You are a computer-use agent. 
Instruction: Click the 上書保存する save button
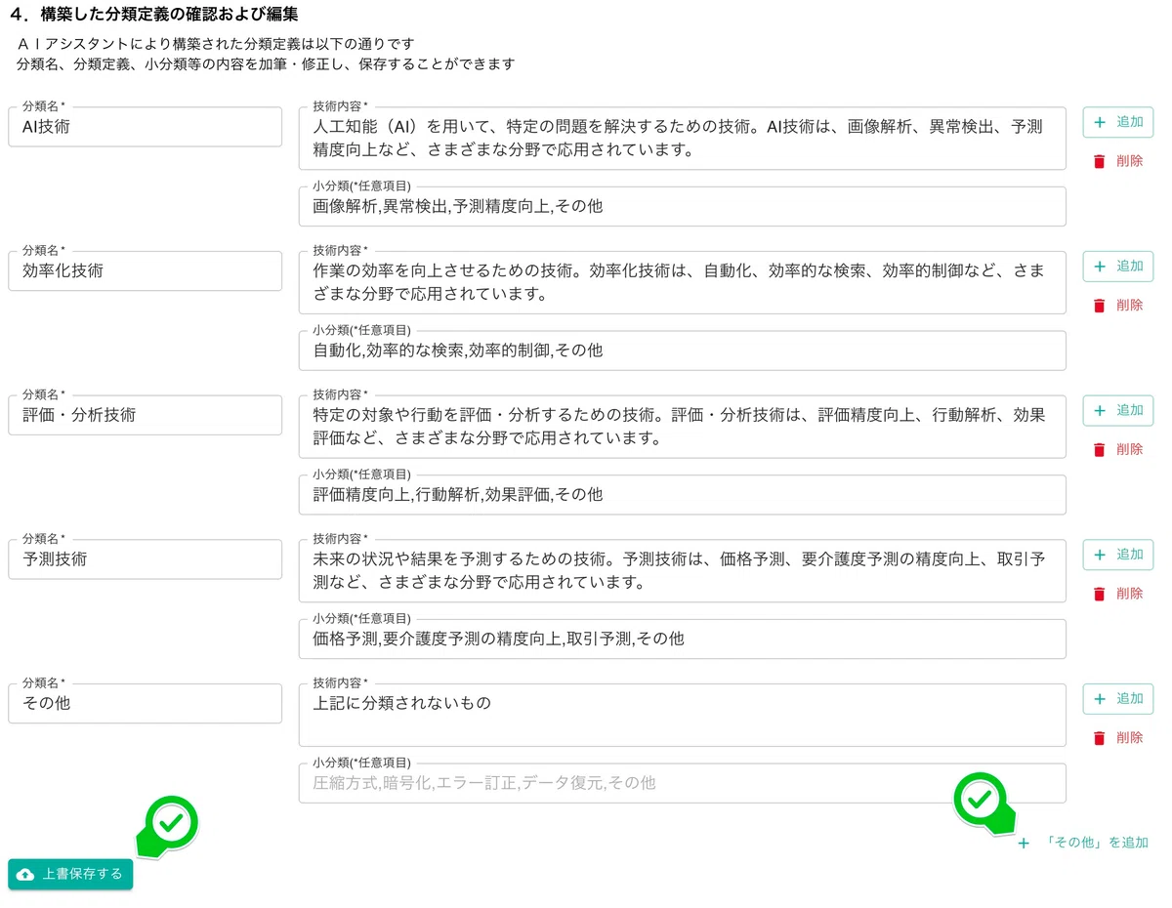click(x=70, y=875)
